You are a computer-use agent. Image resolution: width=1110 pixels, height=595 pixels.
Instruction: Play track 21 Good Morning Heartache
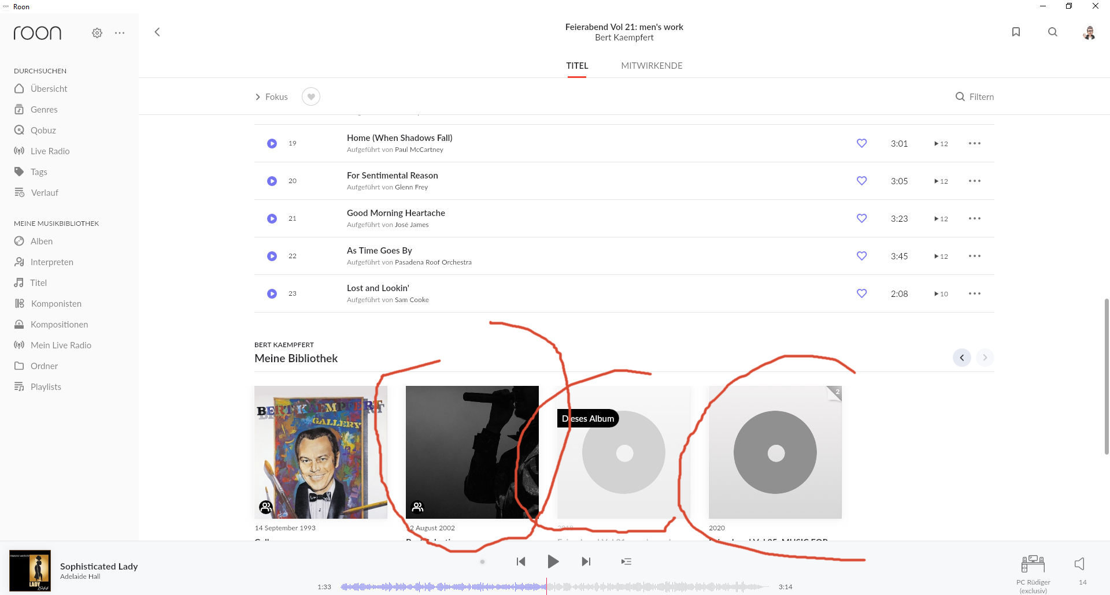[272, 218]
